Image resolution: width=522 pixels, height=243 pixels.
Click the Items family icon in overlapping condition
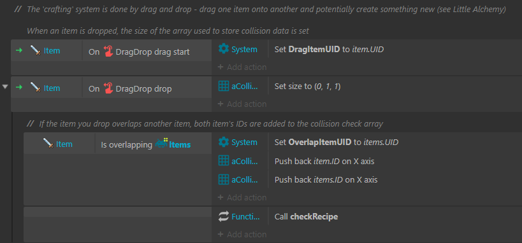[161, 144]
